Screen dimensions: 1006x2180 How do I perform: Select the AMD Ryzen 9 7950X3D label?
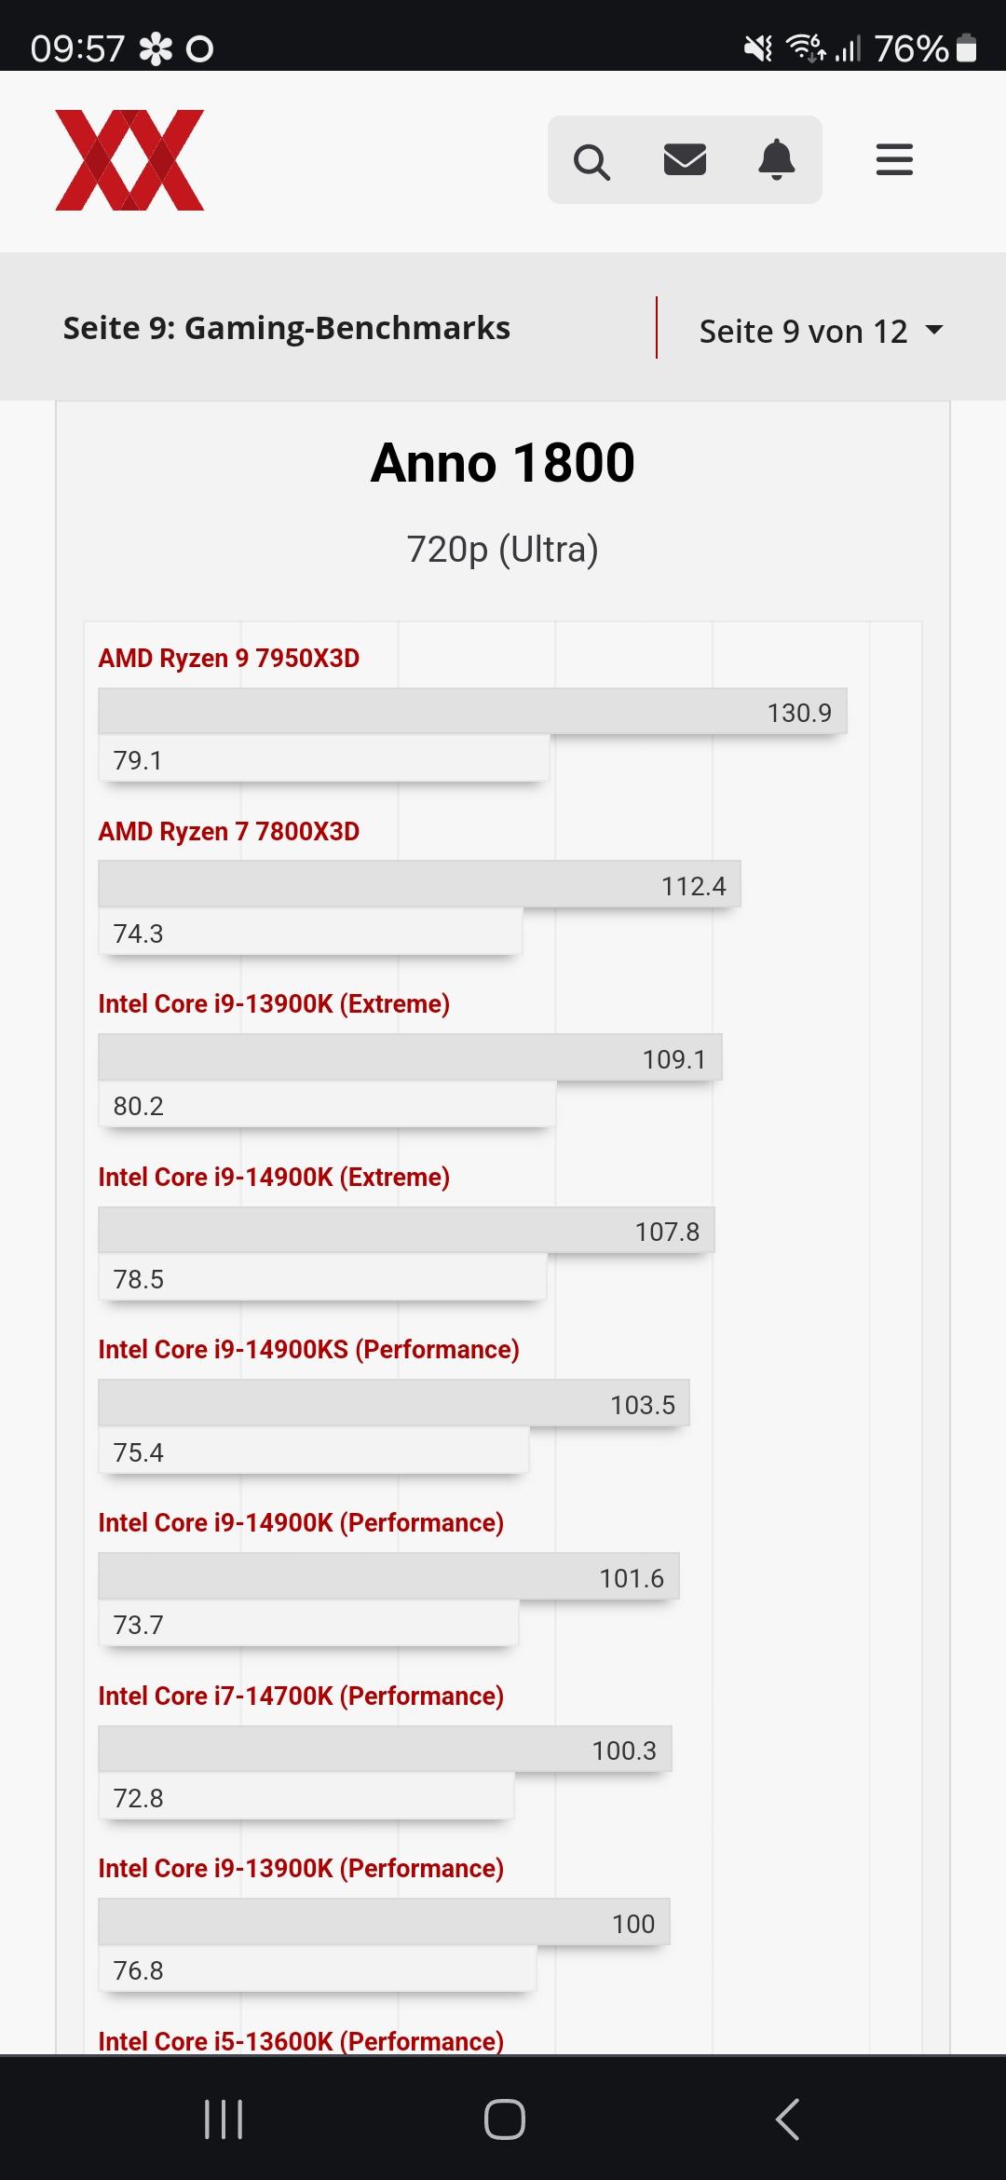(229, 659)
